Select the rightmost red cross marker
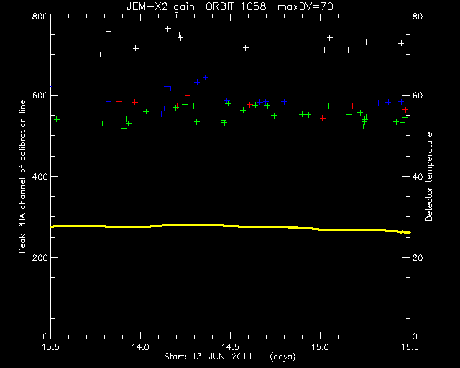Image resolution: width=460 pixels, height=368 pixels. tap(405, 110)
